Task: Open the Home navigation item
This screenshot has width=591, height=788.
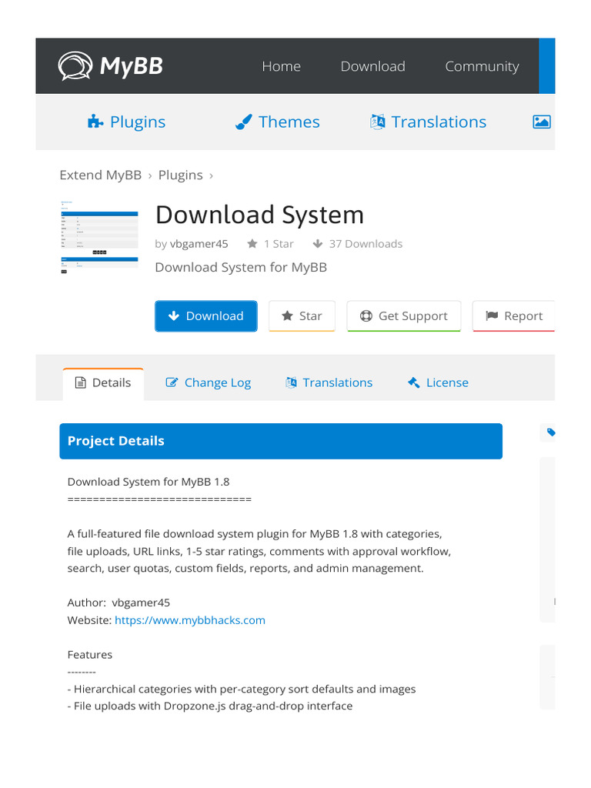Action: click(281, 66)
